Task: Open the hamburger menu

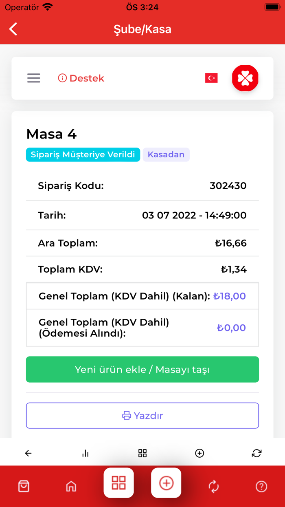Action: pyautogui.click(x=34, y=78)
